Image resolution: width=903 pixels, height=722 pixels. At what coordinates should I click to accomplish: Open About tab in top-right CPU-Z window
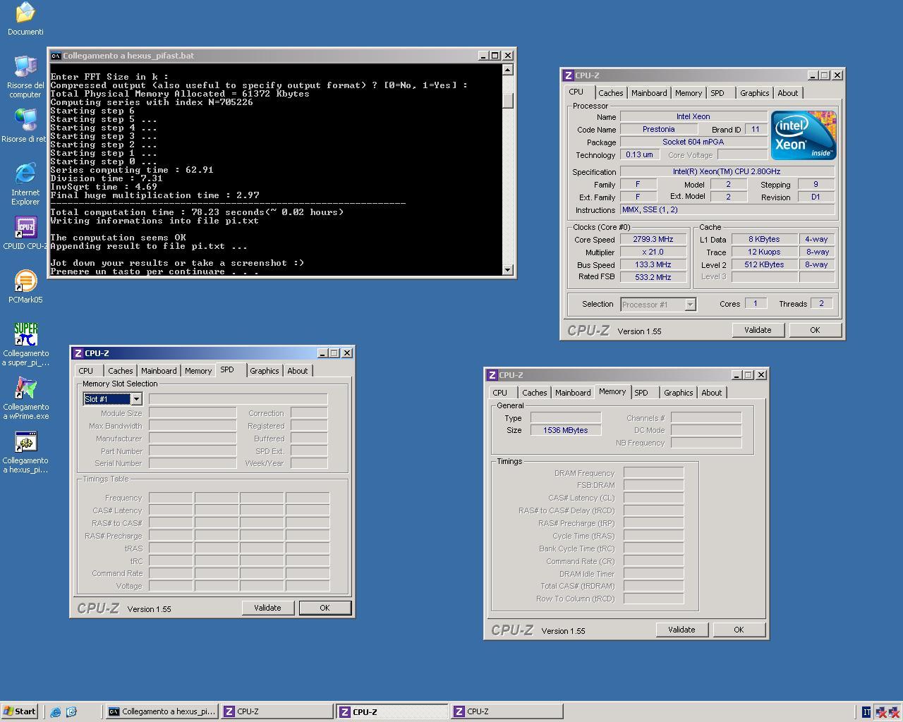pos(787,93)
